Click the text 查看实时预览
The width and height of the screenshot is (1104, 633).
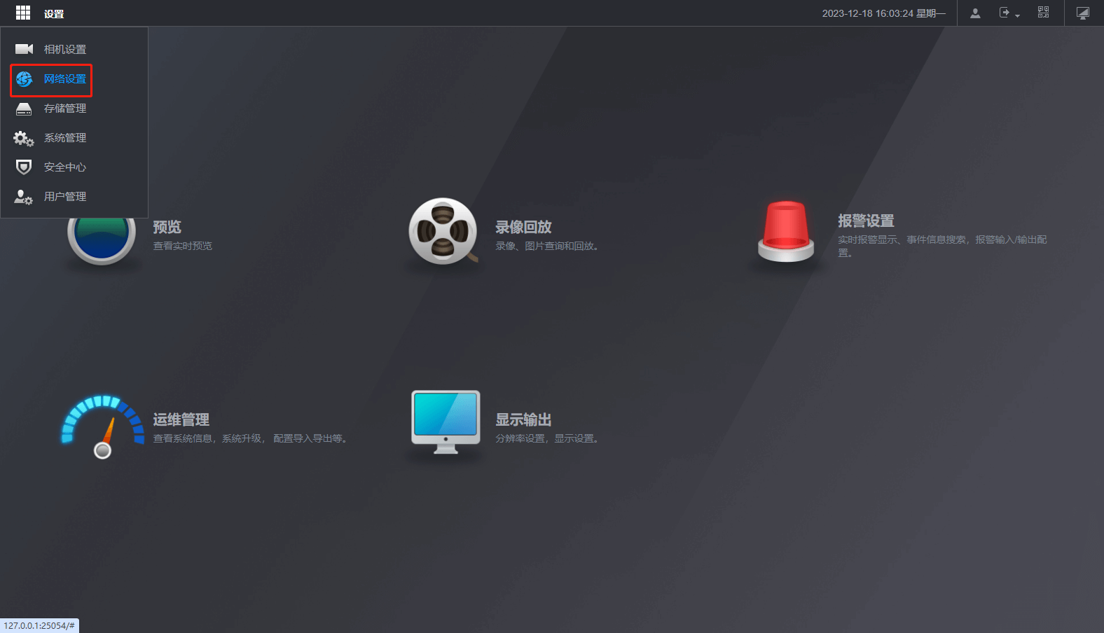pyautogui.click(x=183, y=246)
